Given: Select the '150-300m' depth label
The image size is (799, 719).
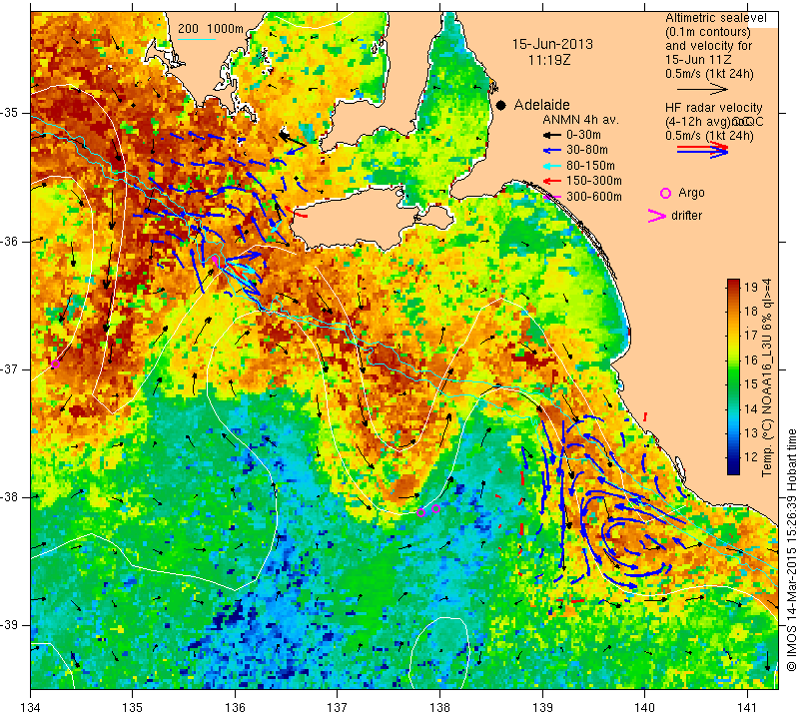Looking at the screenshot, I should pos(594,181).
